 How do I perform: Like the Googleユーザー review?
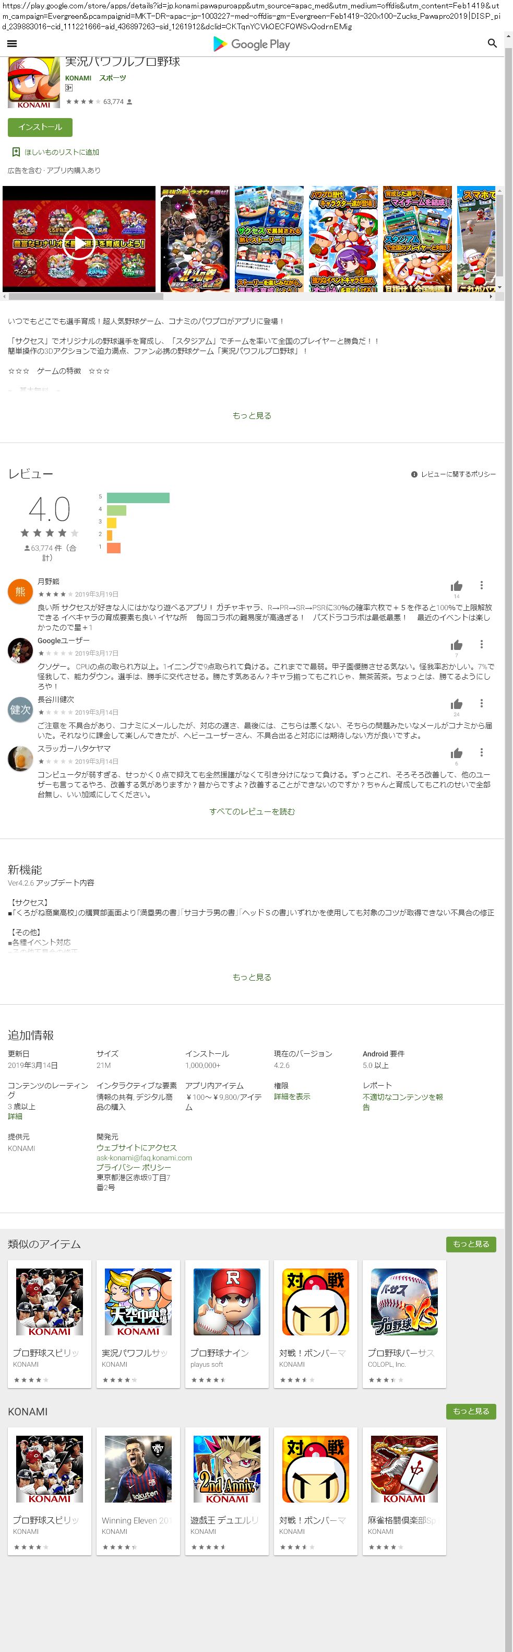457,645
